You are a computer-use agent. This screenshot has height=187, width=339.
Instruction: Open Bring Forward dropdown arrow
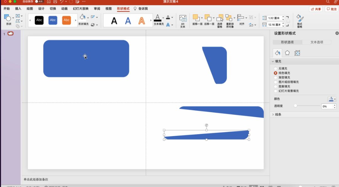pyautogui.click(x=202, y=18)
